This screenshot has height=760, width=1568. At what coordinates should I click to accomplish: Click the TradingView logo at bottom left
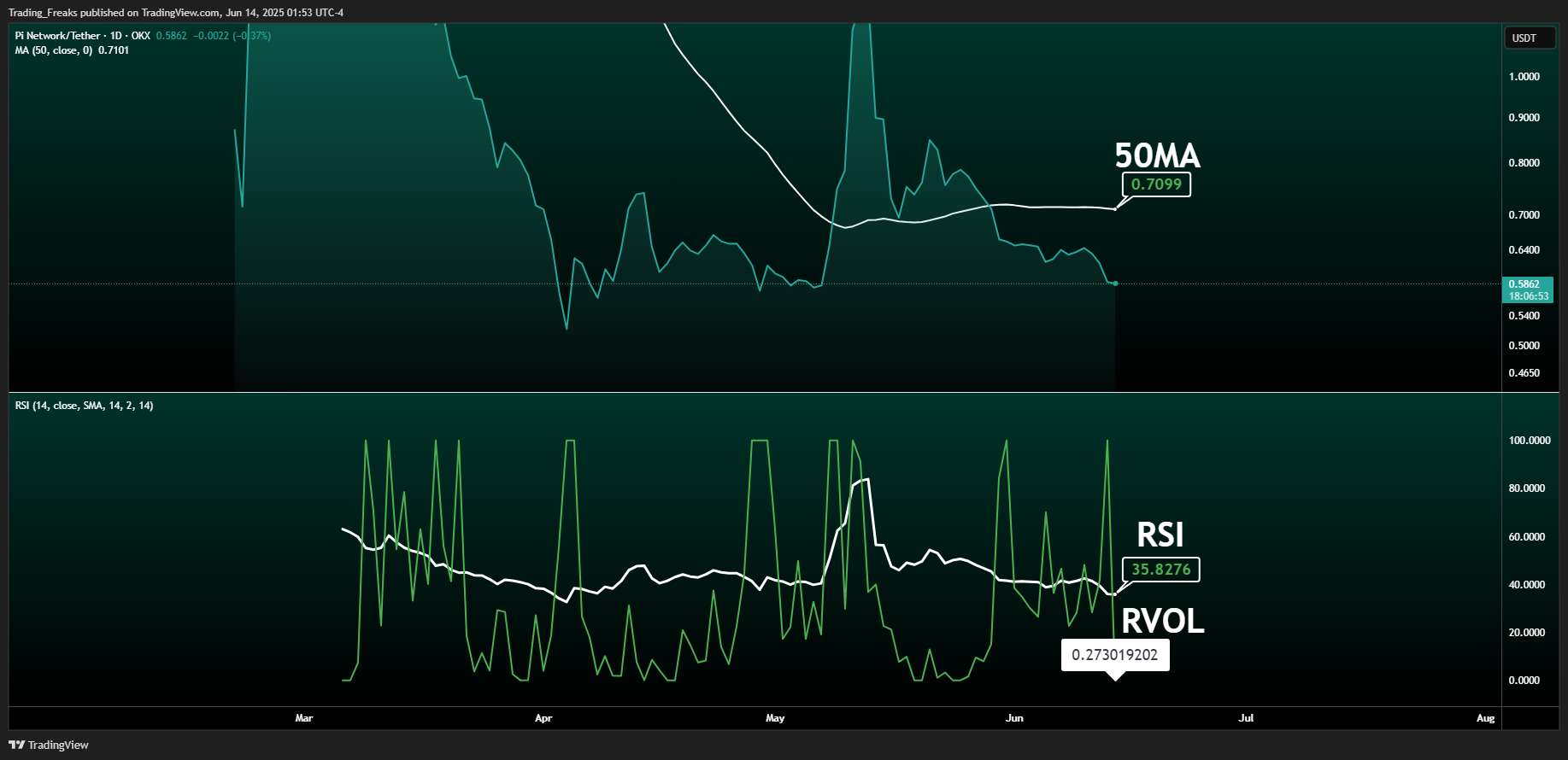pos(49,745)
